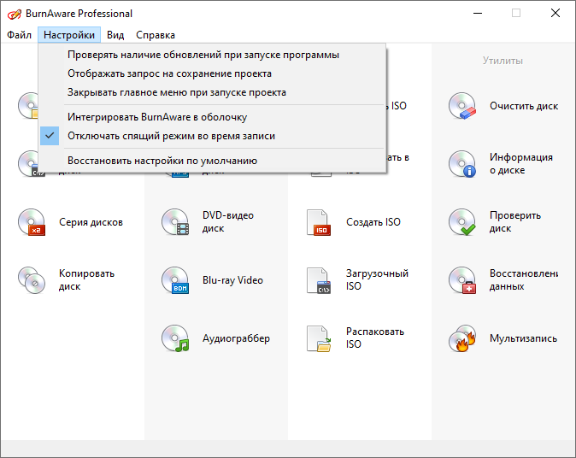The height and width of the screenshot is (458, 576).
Task: Toggle Закрывать главное меню при запуске проекта
Action: (x=212, y=92)
